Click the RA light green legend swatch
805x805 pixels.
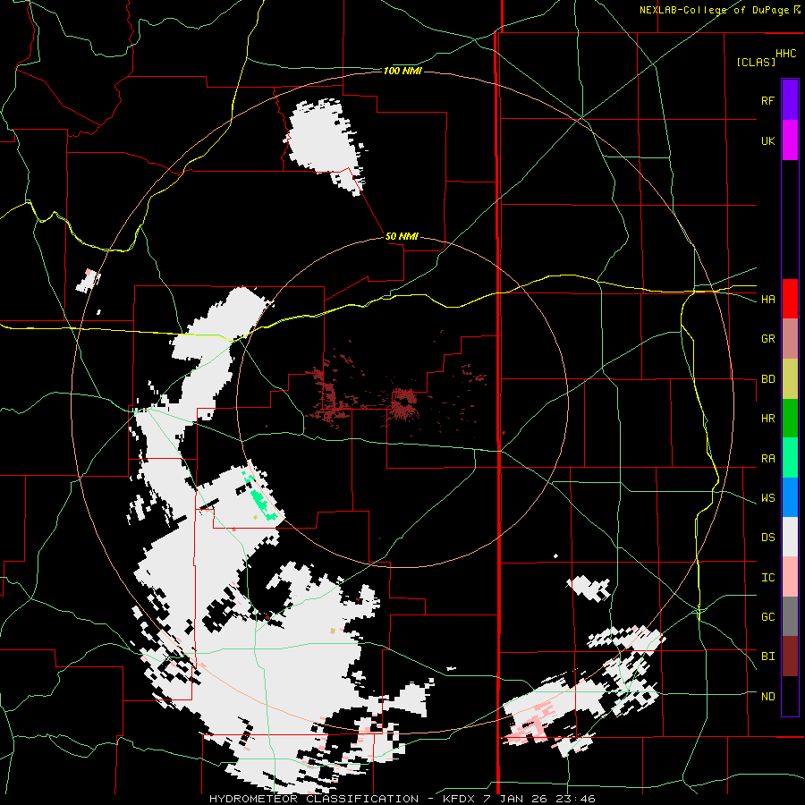pyautogui.click(x=790, y=458)
